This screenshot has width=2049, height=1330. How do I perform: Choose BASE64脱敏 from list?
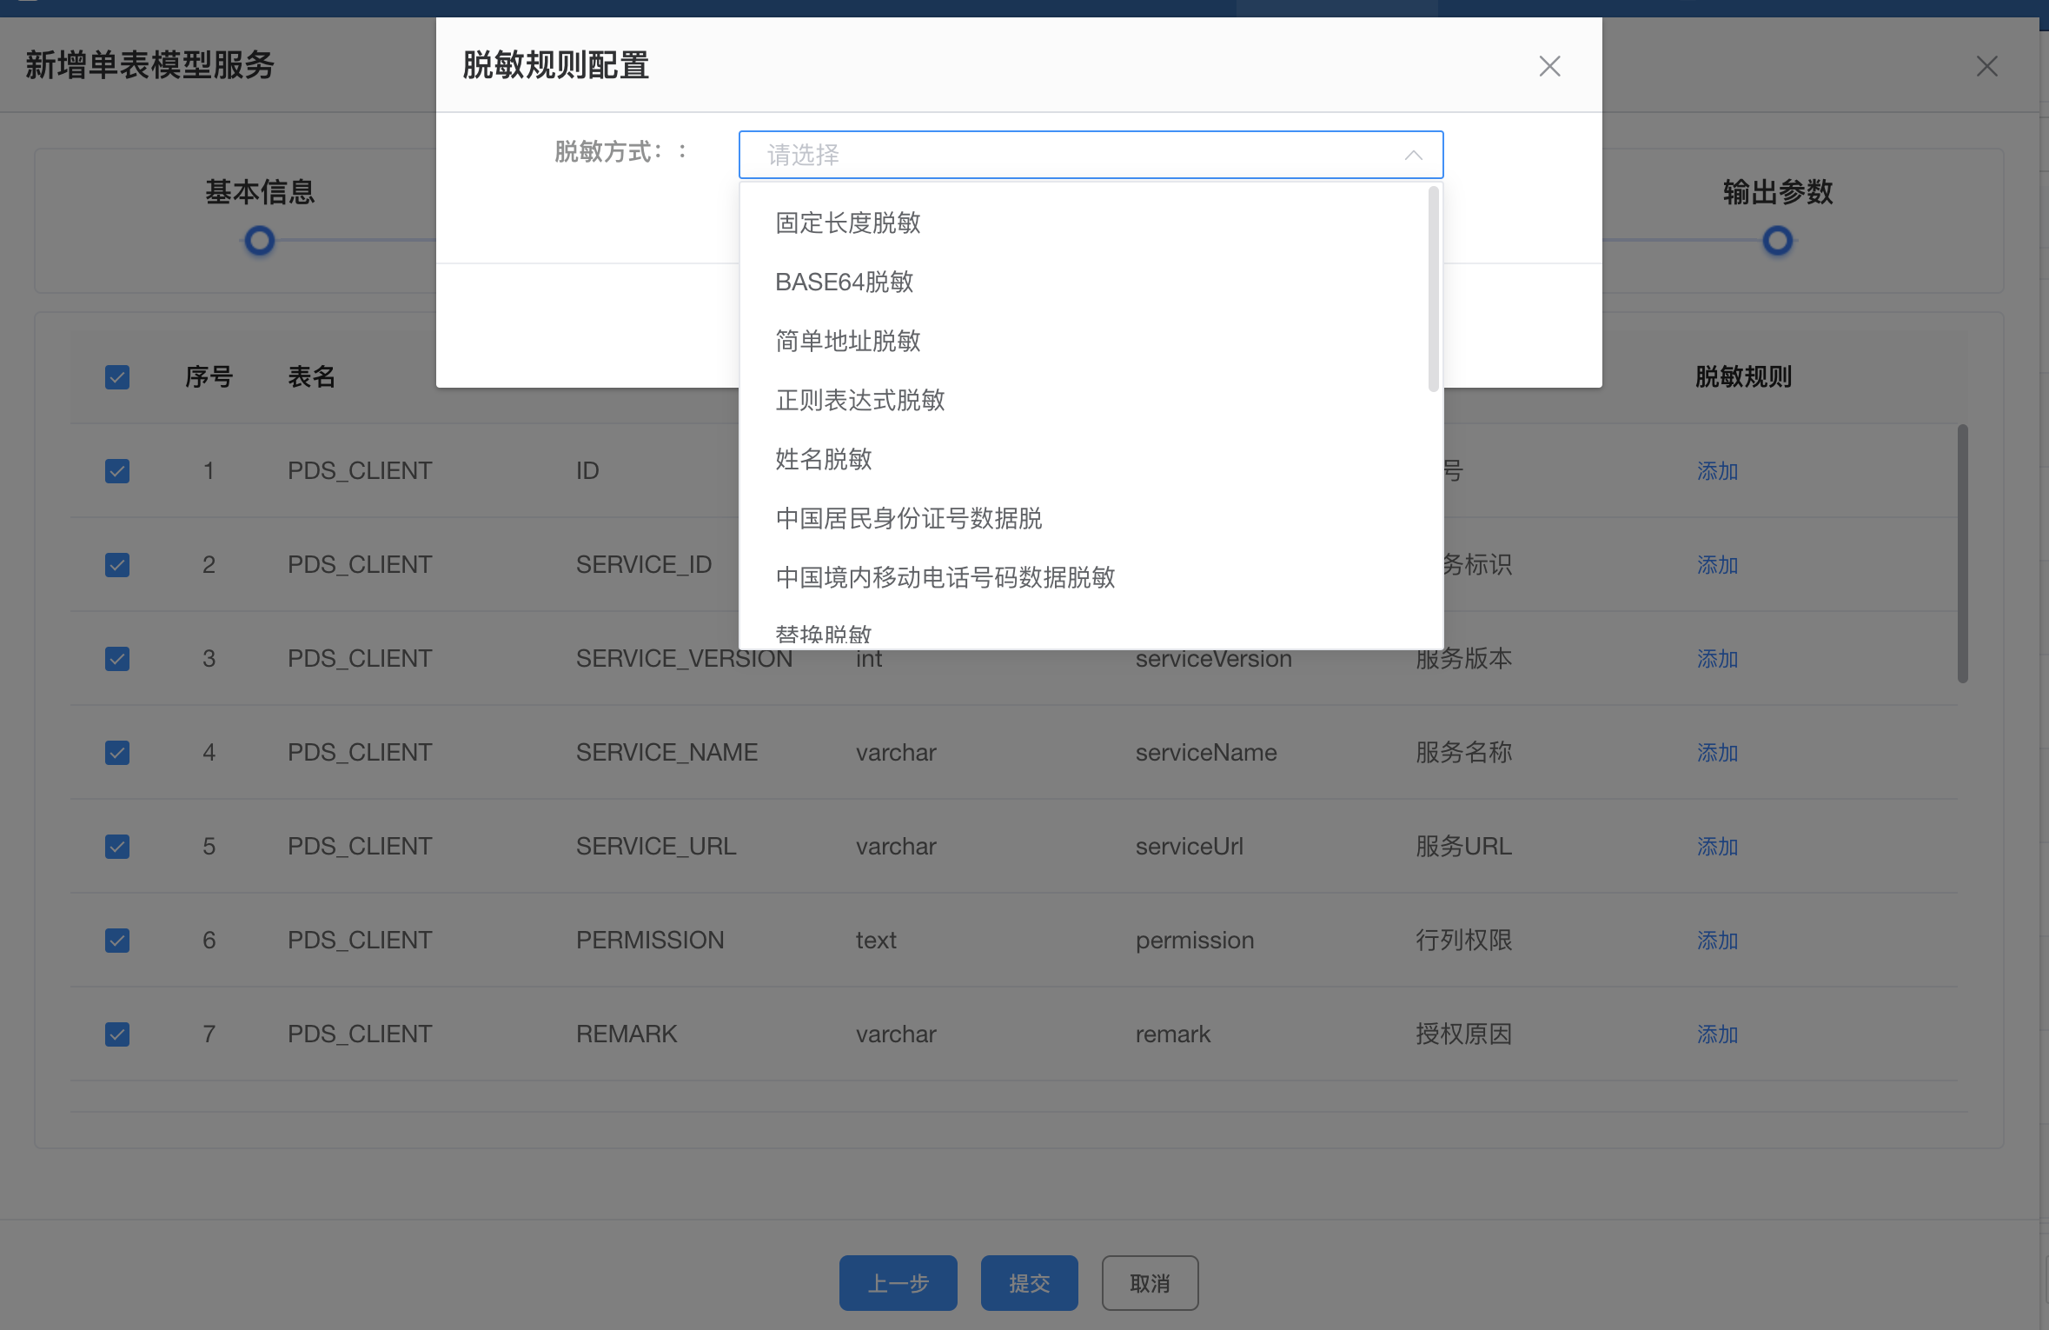(x=844, y=283)
